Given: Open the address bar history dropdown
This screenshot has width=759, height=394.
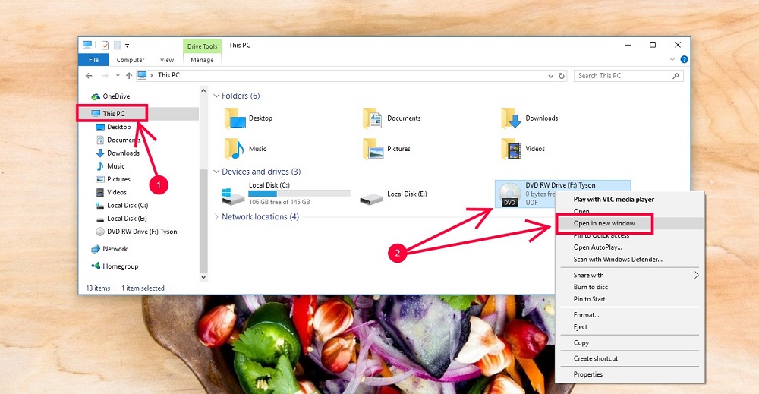Looking at the screenshot, I should (x=550, y=76).
